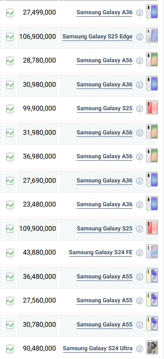Open Samsung Galaxy S24 FE product link
Image resolution: width=164 pixels, height=359 pixels.
pyautogui.click(x=101, y=253)
